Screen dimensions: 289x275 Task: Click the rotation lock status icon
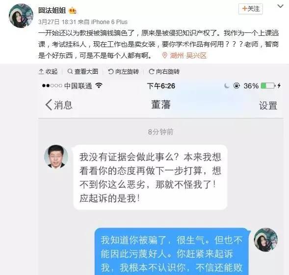pyautogui.click(x=236, y=86)
